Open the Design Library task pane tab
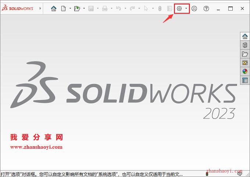This screenshot has height=177, width=250. pos(245,45)
